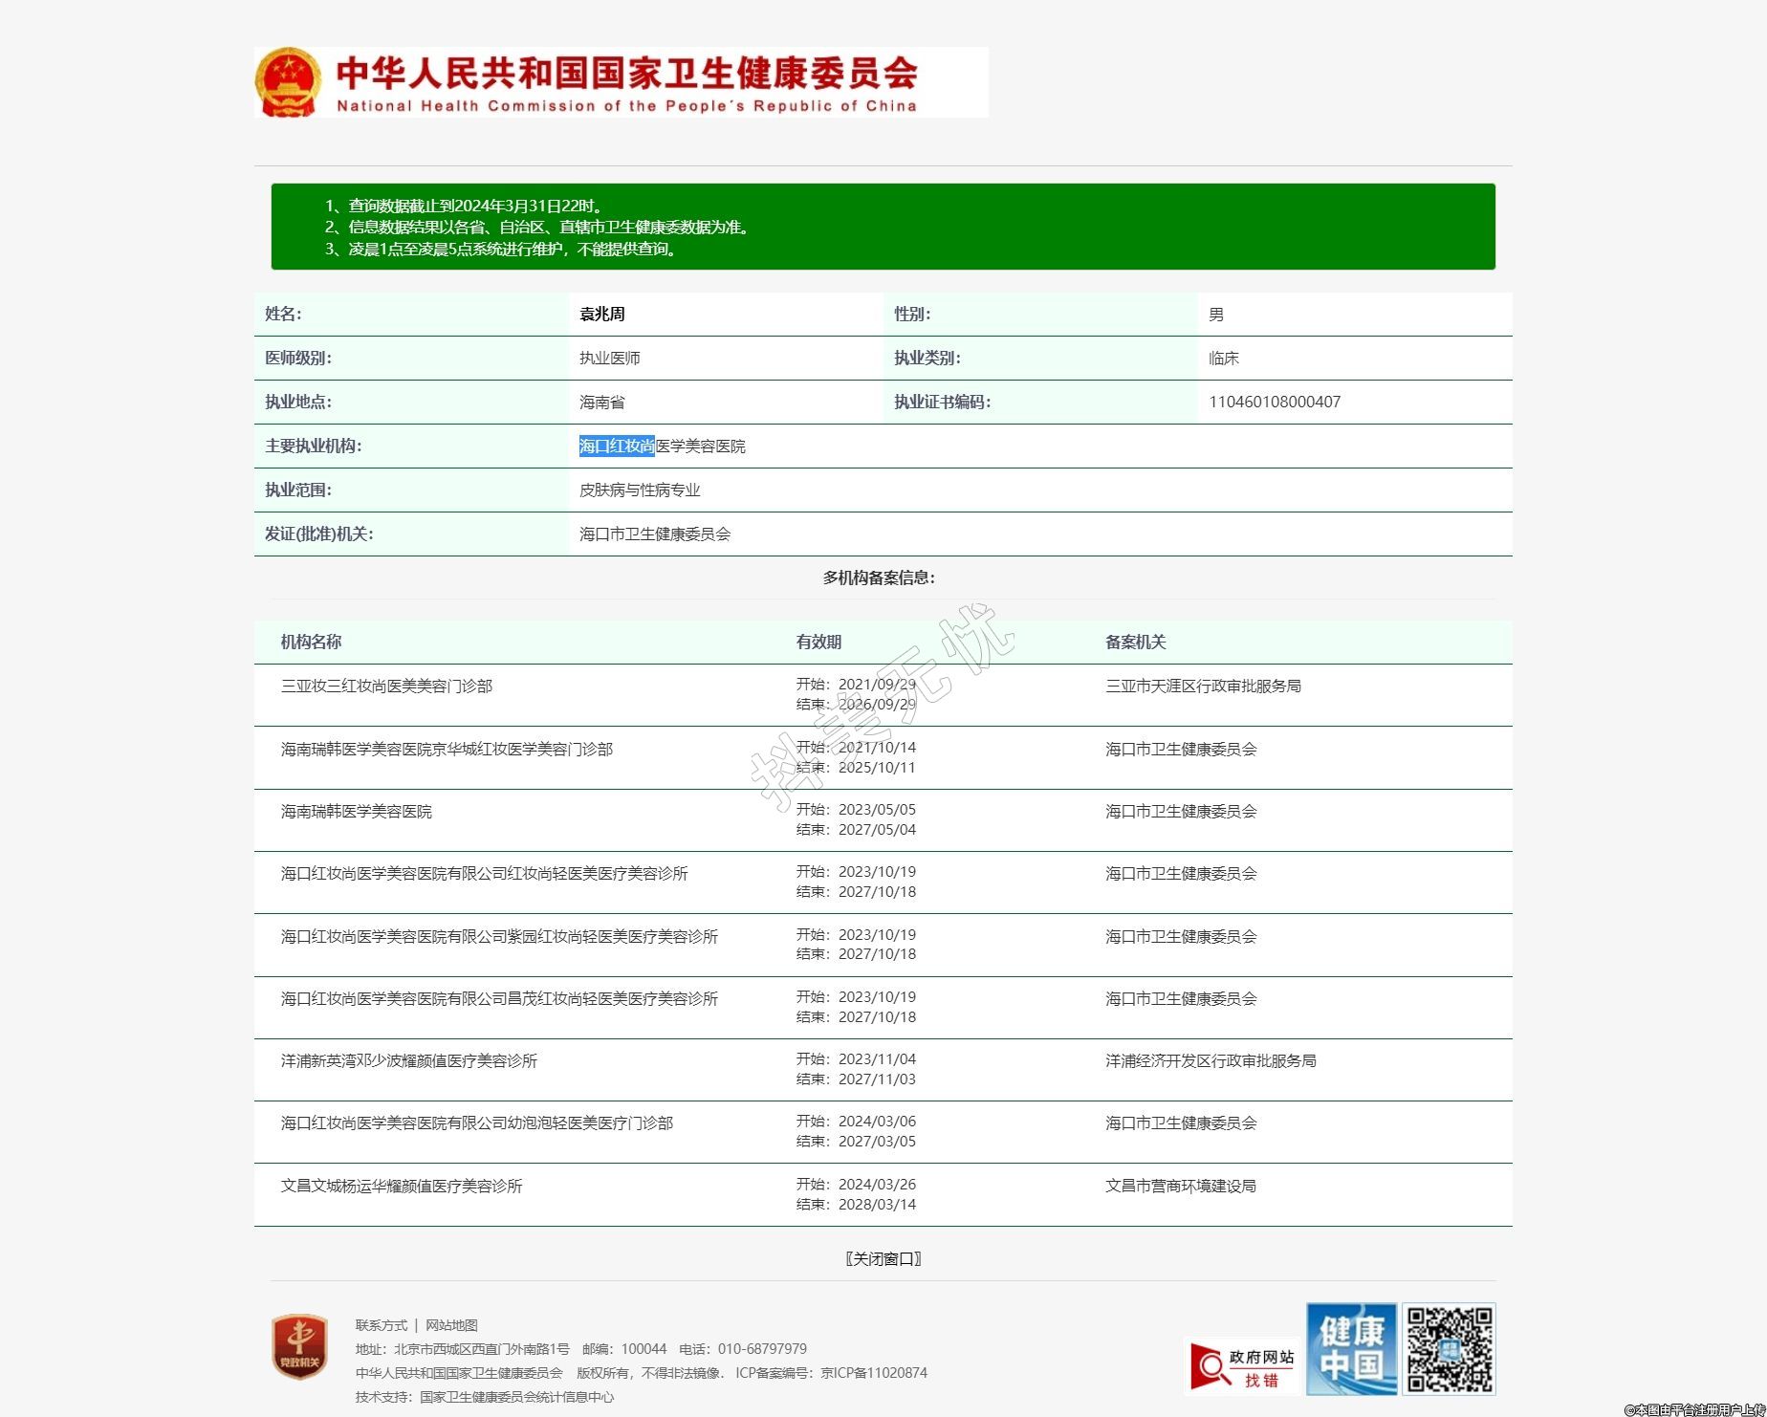Image resolution: width=1767 pixels, height=1417 pixels.
Task: Open the 联系方式 contact link
Action: point(381,1325)
